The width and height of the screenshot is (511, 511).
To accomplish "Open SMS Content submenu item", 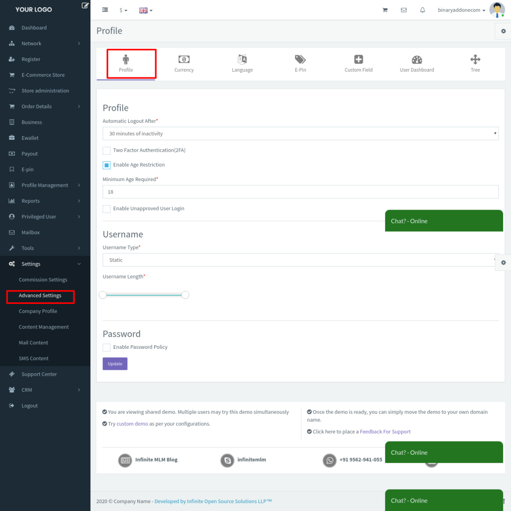I will pyautogui.click(x=33, y=358).
